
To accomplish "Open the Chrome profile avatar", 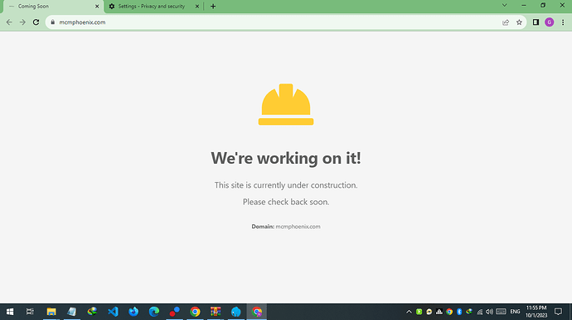I will 549,22.
